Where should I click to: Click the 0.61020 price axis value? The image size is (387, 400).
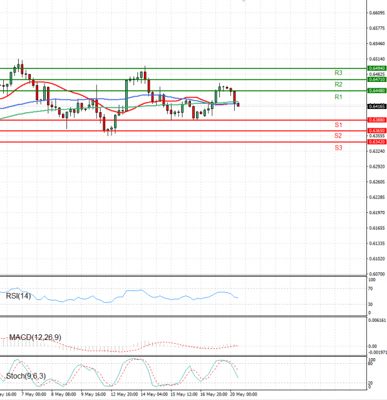tap(377, 259)
